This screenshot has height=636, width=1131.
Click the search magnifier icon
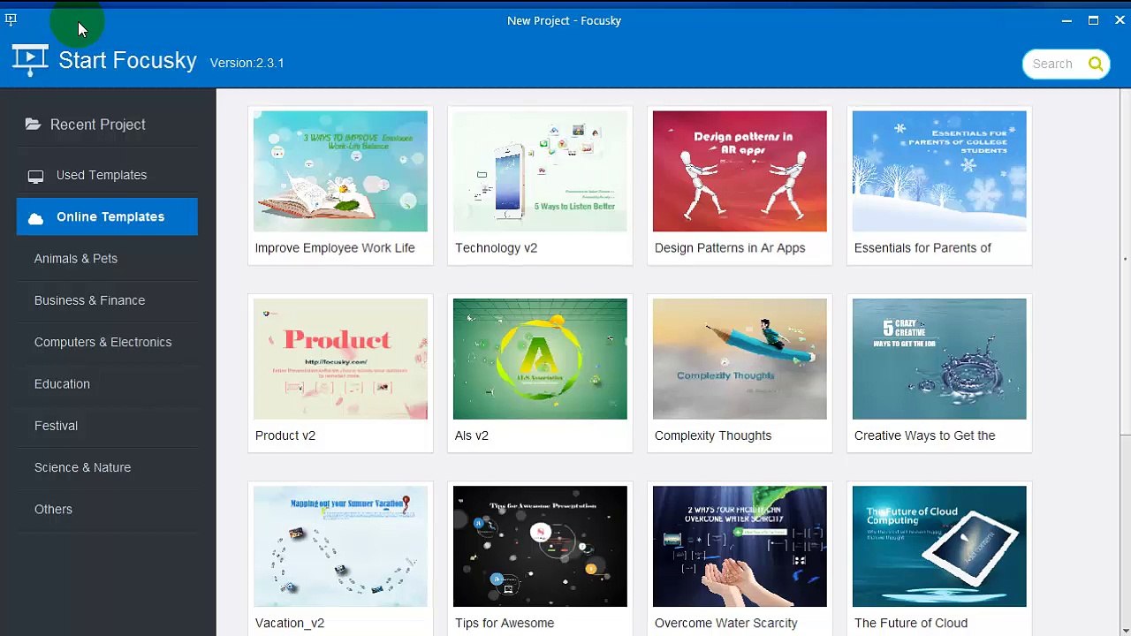(x=1096, y=64)
